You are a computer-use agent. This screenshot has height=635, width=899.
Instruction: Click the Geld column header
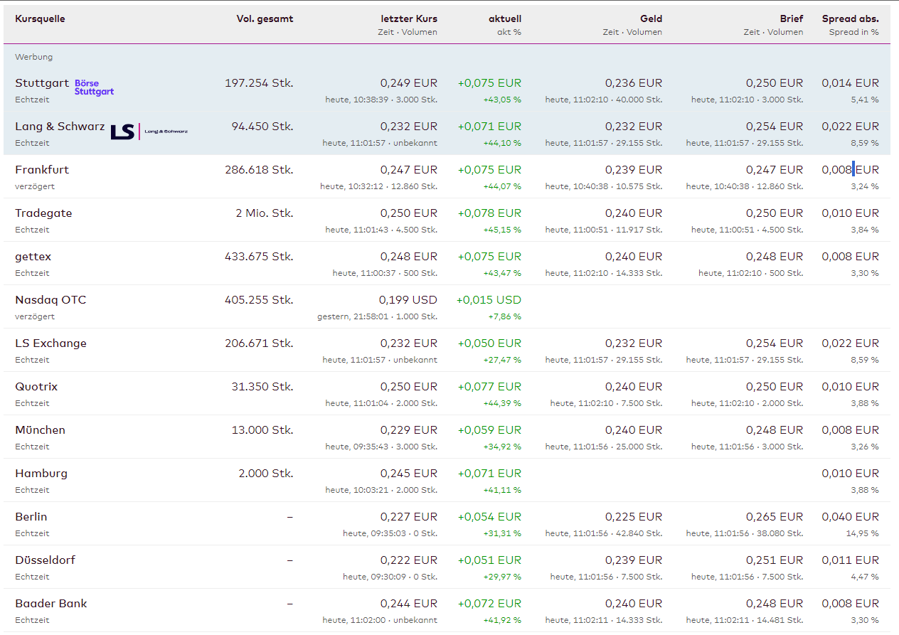click(x=650, y=19)
